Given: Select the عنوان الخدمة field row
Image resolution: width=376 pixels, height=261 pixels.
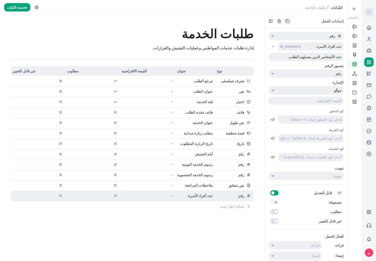Looking at the screenshot, I should point(132,123).
